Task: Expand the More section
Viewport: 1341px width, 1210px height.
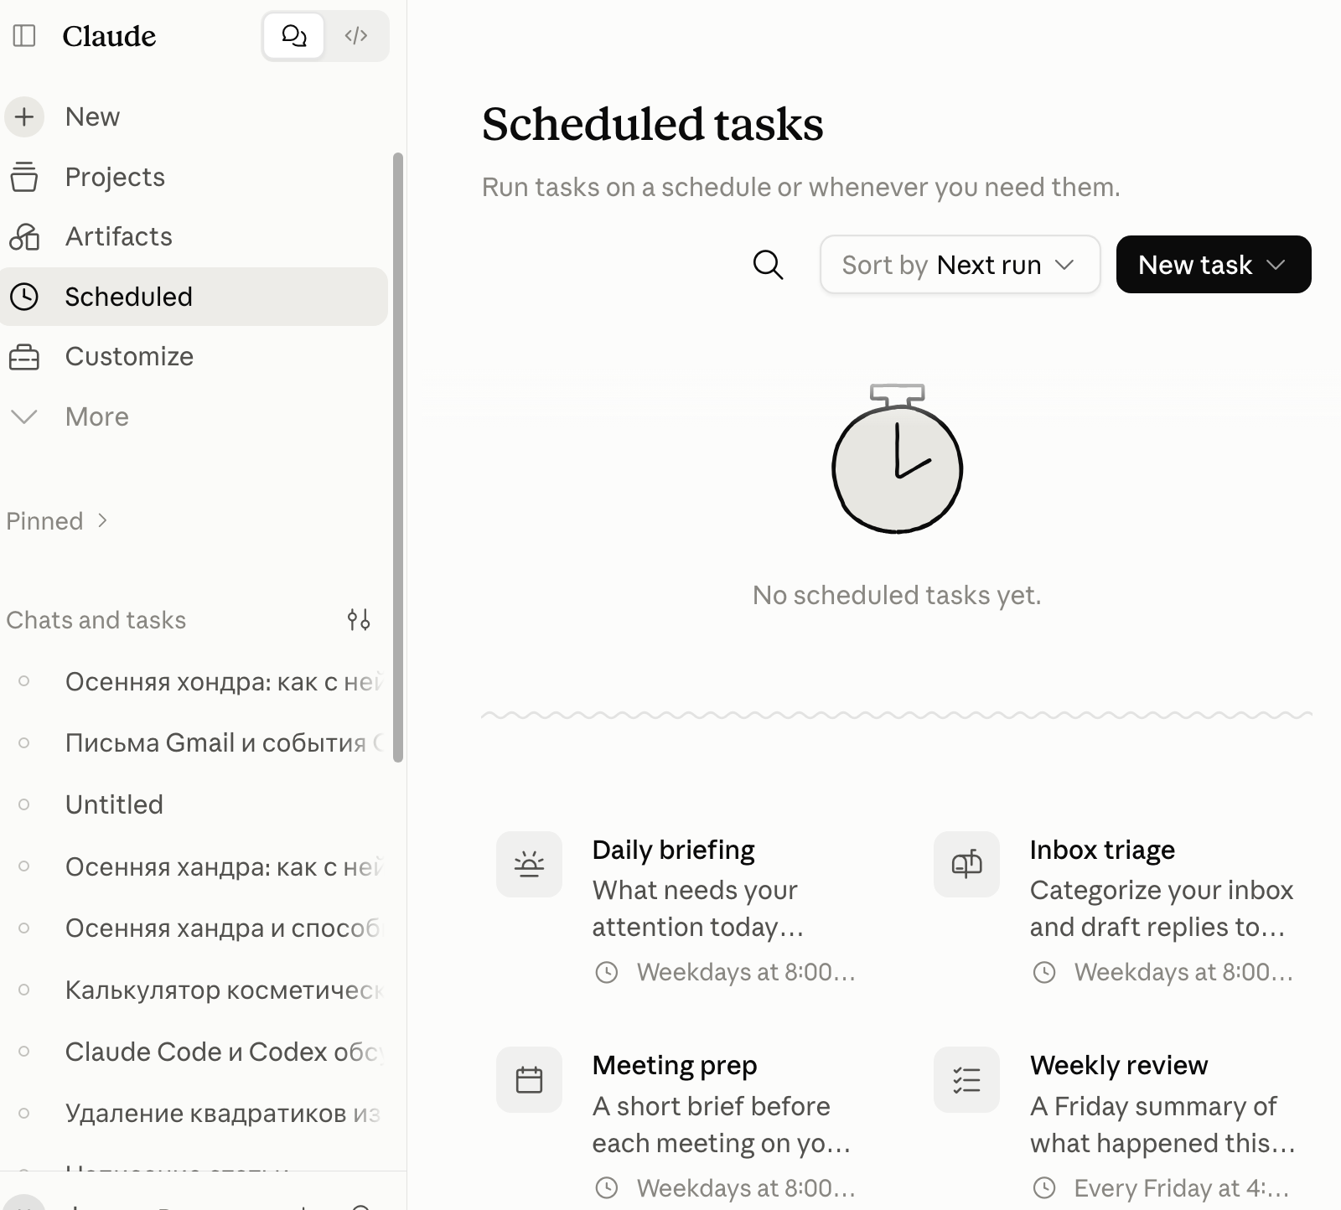Action: pyautogui.click(x=194, y=416)
